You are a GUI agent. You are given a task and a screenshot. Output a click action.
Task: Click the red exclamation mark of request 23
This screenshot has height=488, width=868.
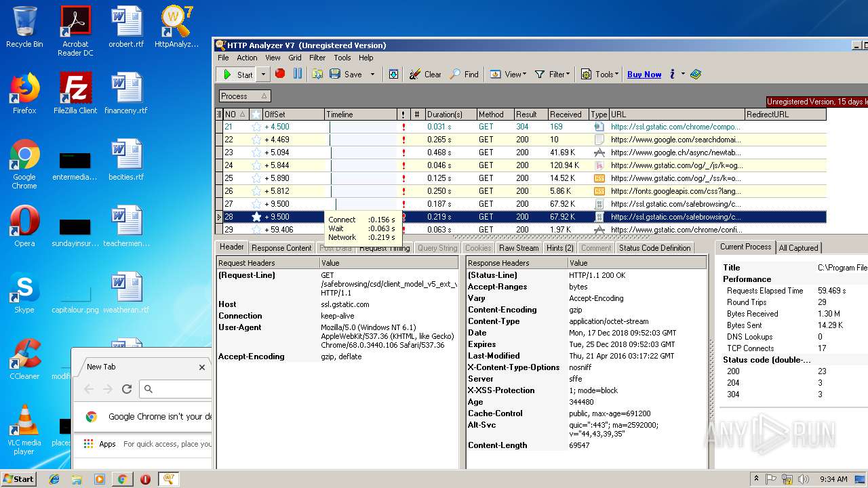(403, 152)
